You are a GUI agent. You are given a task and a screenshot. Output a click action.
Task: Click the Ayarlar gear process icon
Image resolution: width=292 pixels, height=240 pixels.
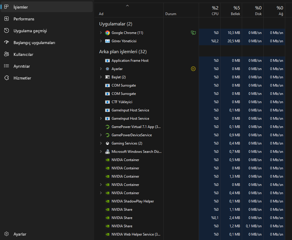tap(107, 69)
